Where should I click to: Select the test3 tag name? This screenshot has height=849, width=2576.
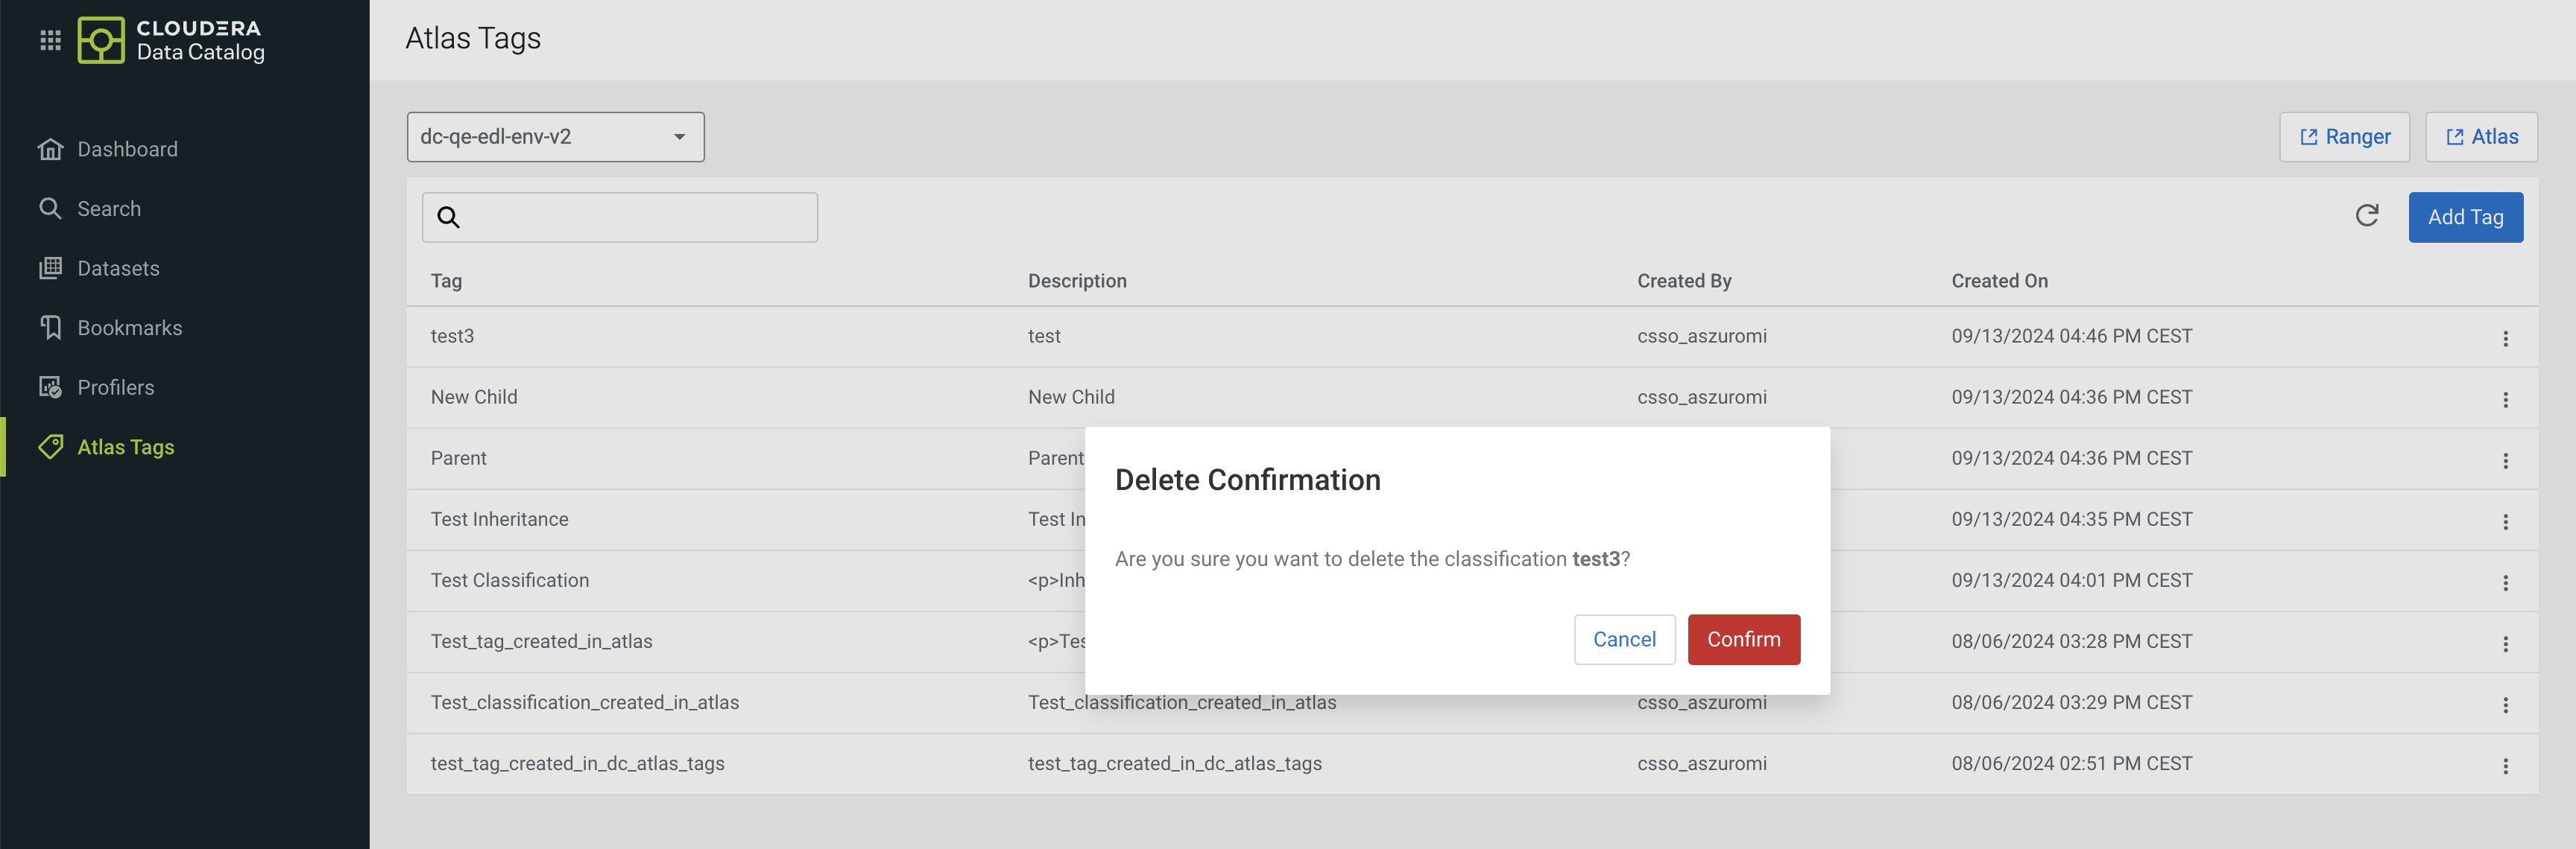(x=452, y=336)
